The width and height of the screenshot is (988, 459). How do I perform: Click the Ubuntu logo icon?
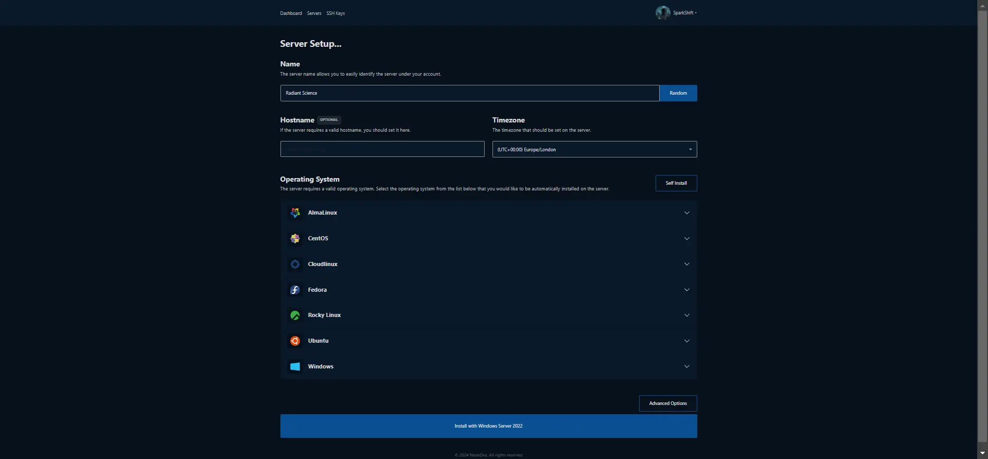295,341
